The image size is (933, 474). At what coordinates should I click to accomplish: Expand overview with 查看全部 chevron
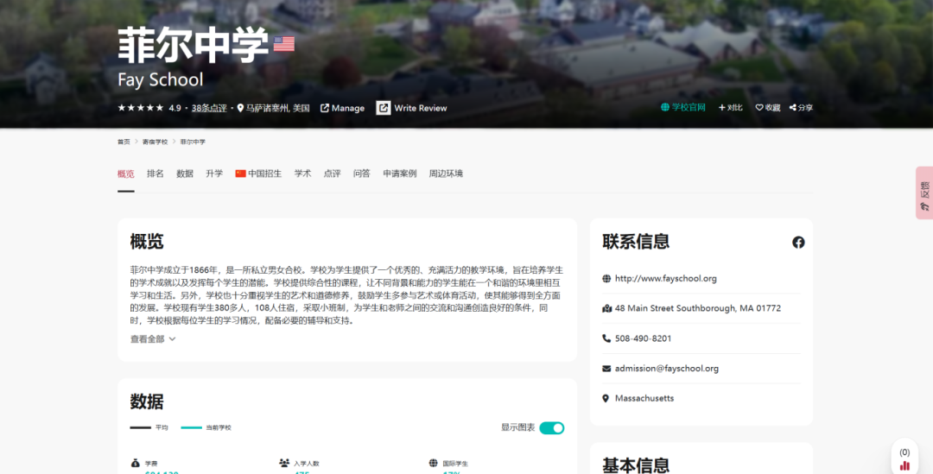172,339
